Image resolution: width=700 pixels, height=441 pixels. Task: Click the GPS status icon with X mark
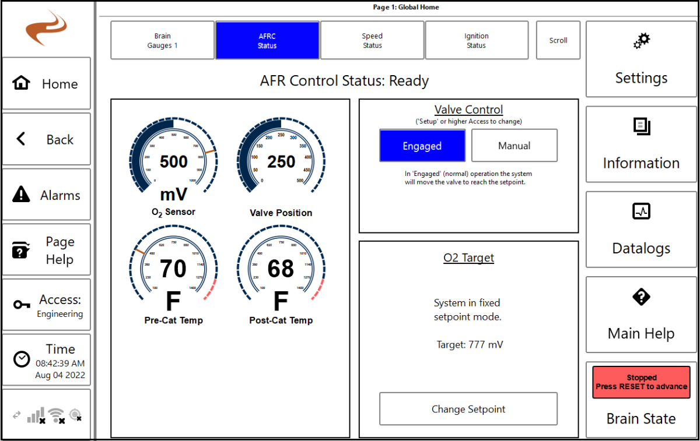pyautogui.click(x=73, y=414)
